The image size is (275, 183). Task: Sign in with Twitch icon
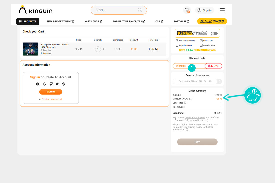(51, 84)
